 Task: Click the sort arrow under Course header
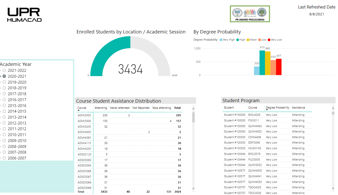point(78,110)
